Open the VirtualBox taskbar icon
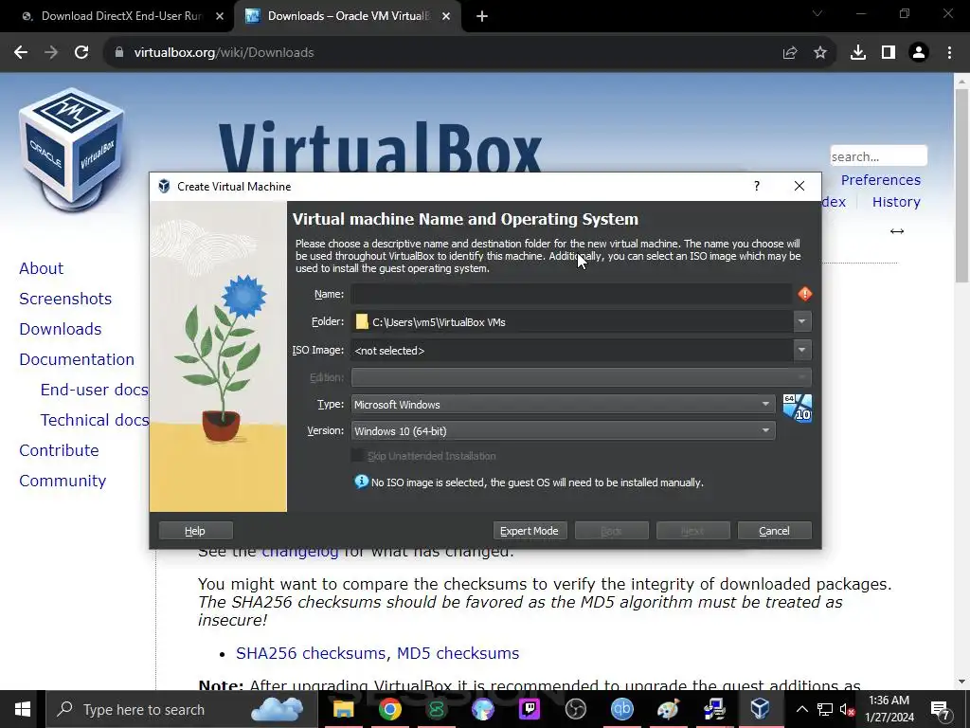Image resolution: width=970 pixels, height=728 pixels. 761,709
